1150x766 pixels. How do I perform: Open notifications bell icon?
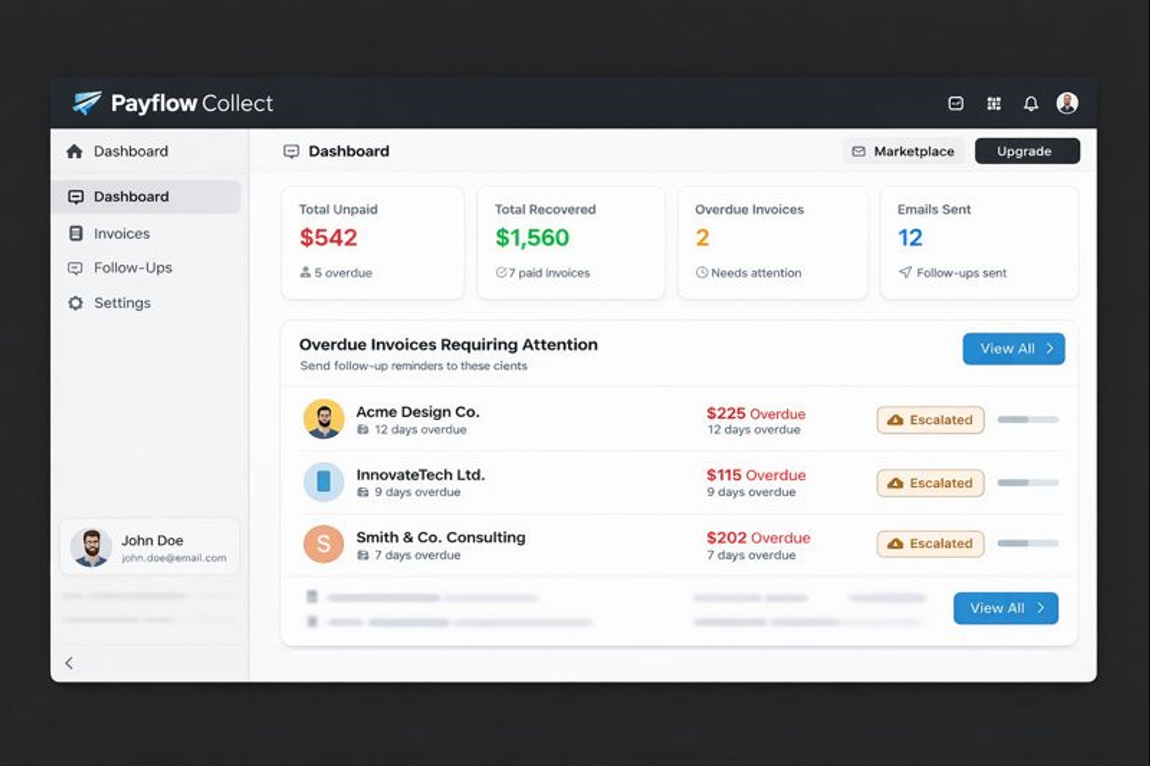coord(1031,103)
